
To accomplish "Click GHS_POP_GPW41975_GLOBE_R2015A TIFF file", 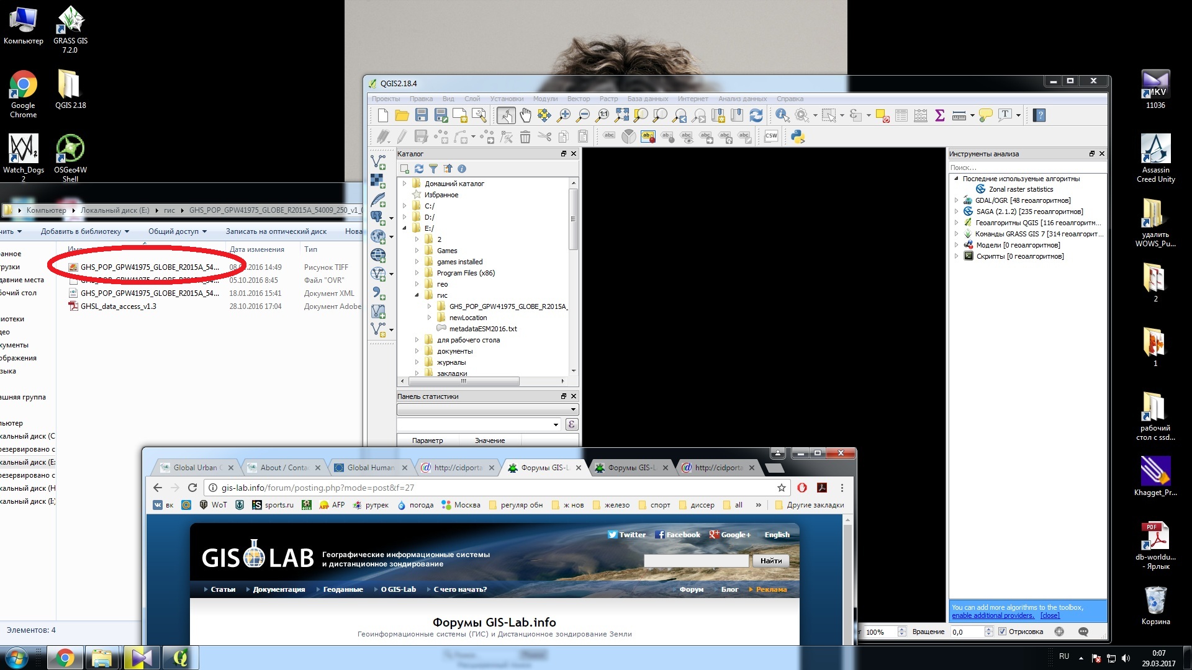I will click(150, 267).
